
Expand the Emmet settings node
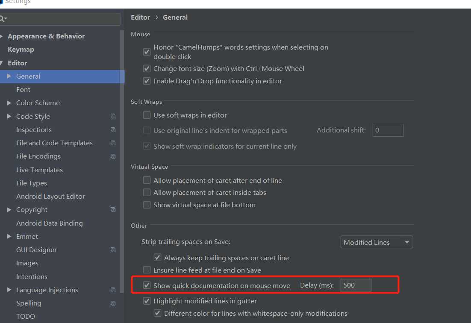(x=9, y=237)
